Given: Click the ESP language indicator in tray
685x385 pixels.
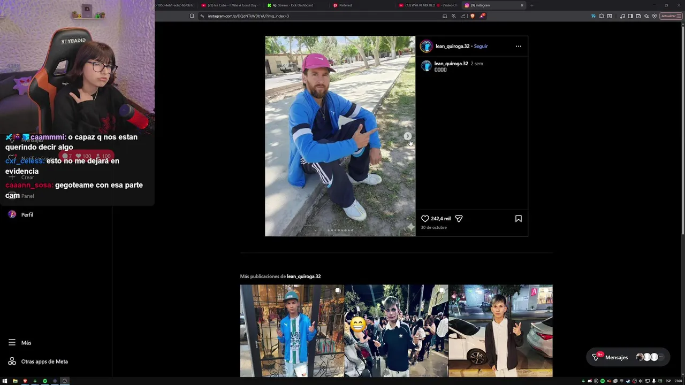Looking at the screenshot, I should pyautogui.click(x=668, y=381).
